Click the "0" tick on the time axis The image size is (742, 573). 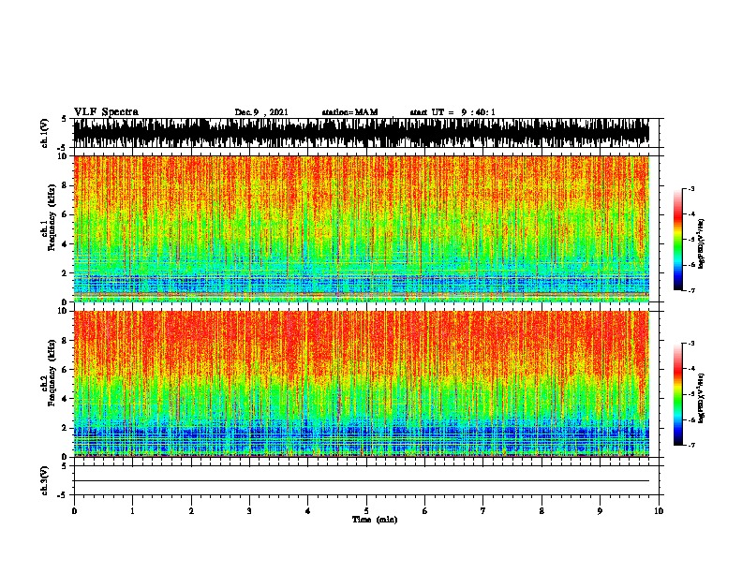[x=74, y=511]
